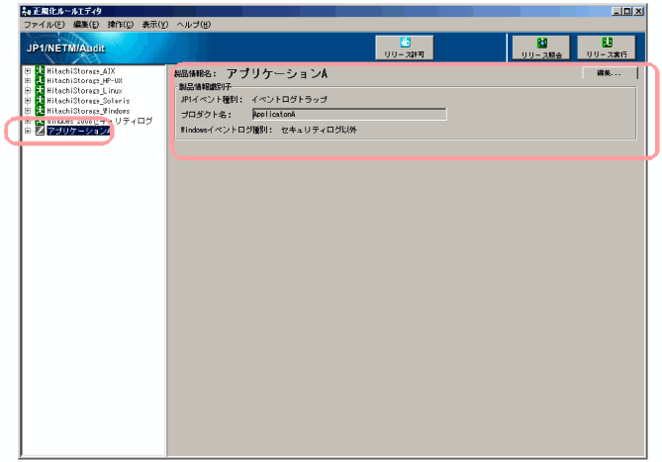Expand the HitachiStorage_Solaris tree node
Viewport: 662px width, 462px height.
(28, 101)
